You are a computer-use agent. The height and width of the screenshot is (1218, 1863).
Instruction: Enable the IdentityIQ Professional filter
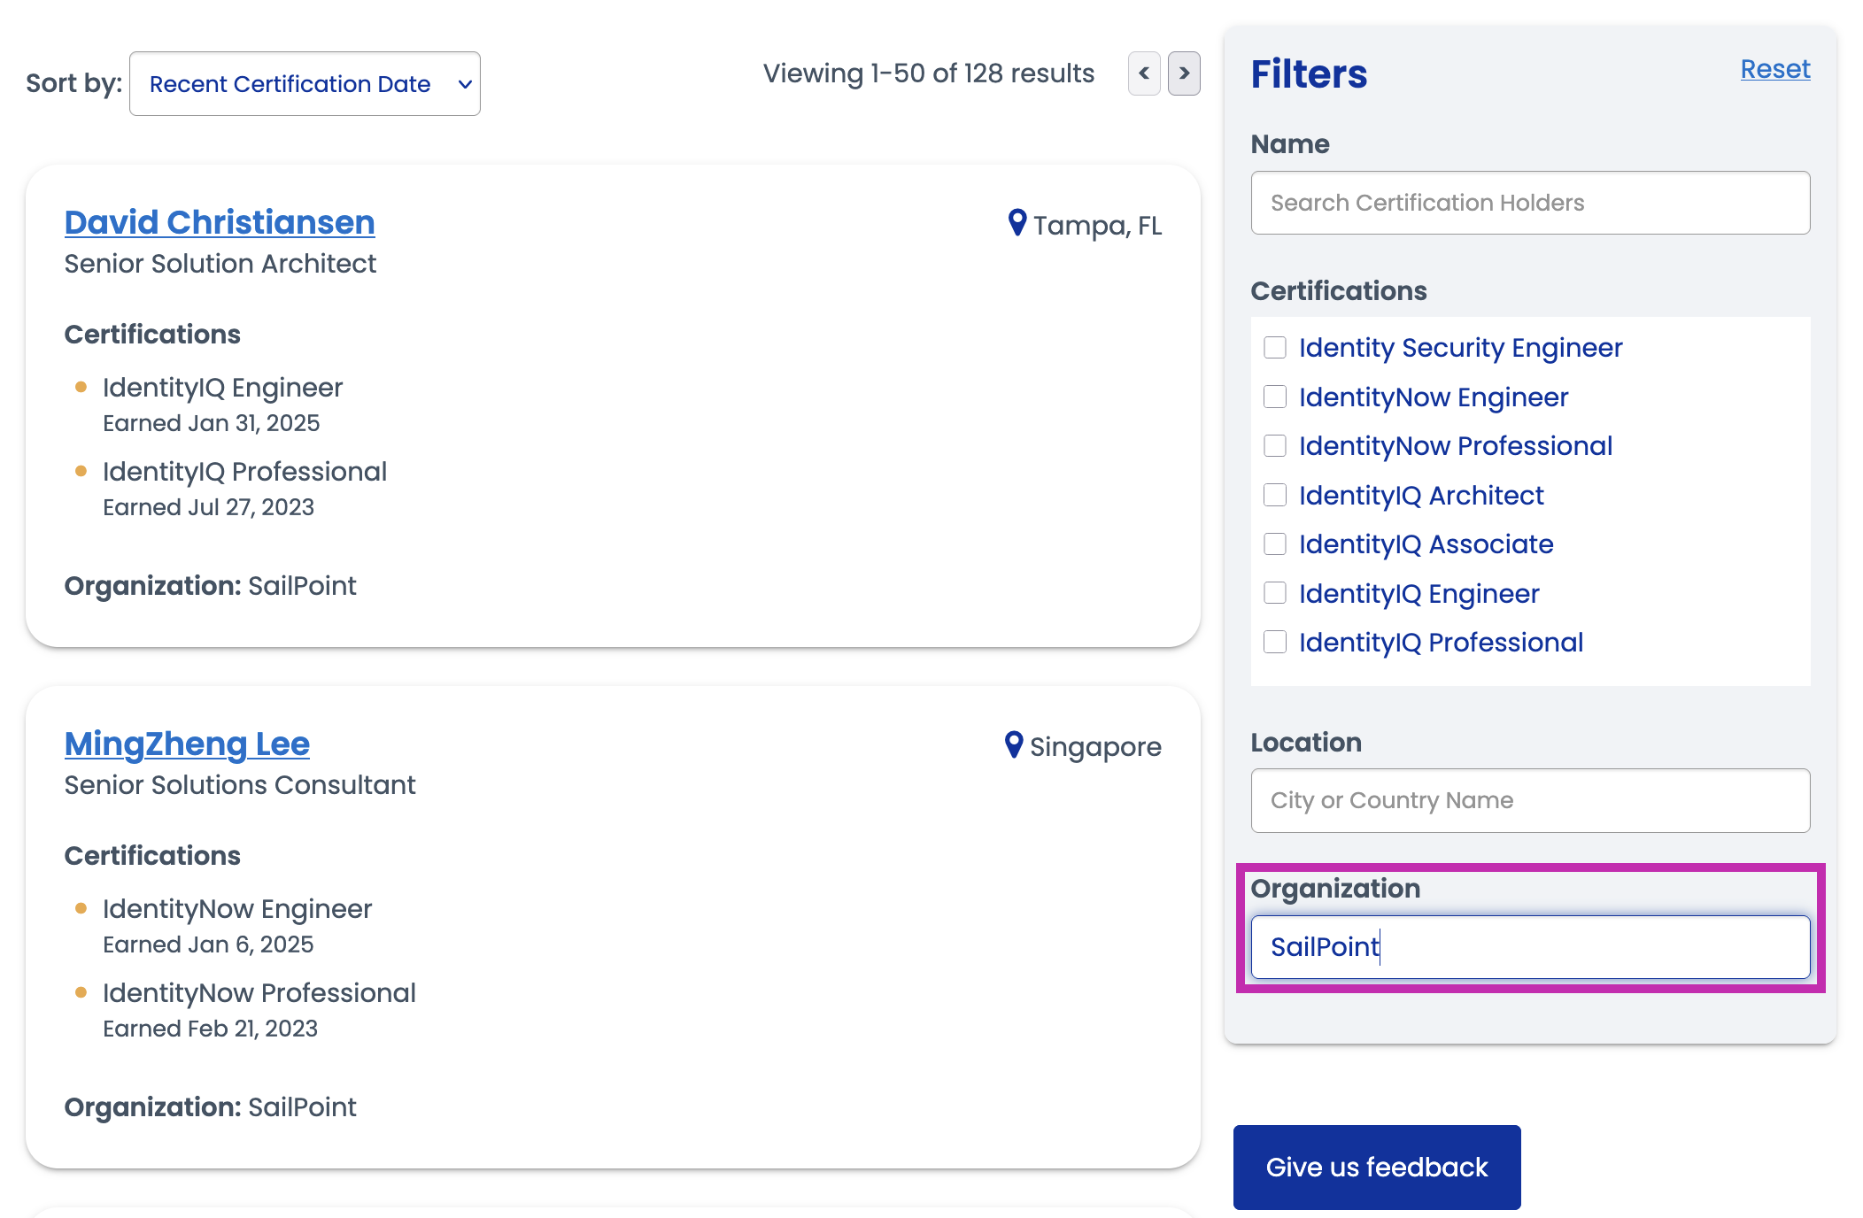click(x=1275, y=643)
